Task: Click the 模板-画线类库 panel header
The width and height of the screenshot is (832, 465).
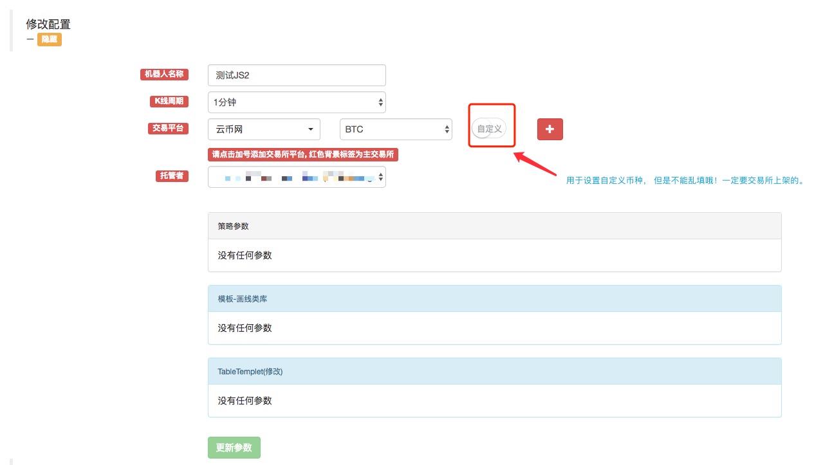Action: click(494, 299)
